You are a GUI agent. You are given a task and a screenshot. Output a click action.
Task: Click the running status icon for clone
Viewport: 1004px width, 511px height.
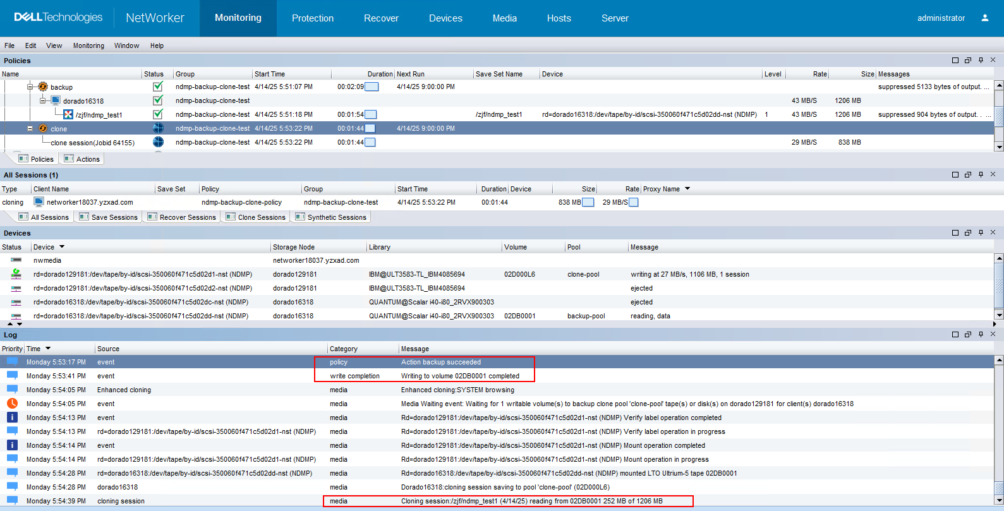coord(158,128)
